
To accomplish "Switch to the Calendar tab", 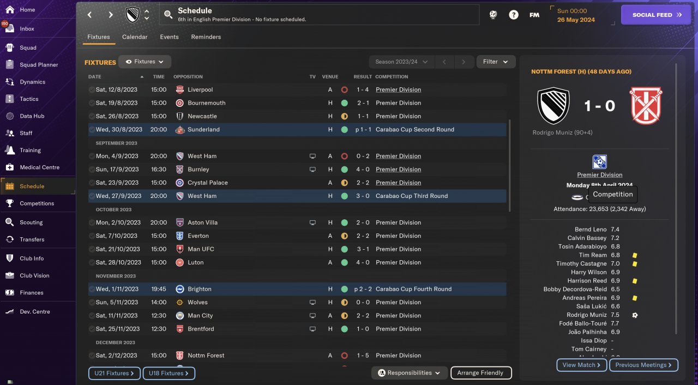I will click(135, 37).
